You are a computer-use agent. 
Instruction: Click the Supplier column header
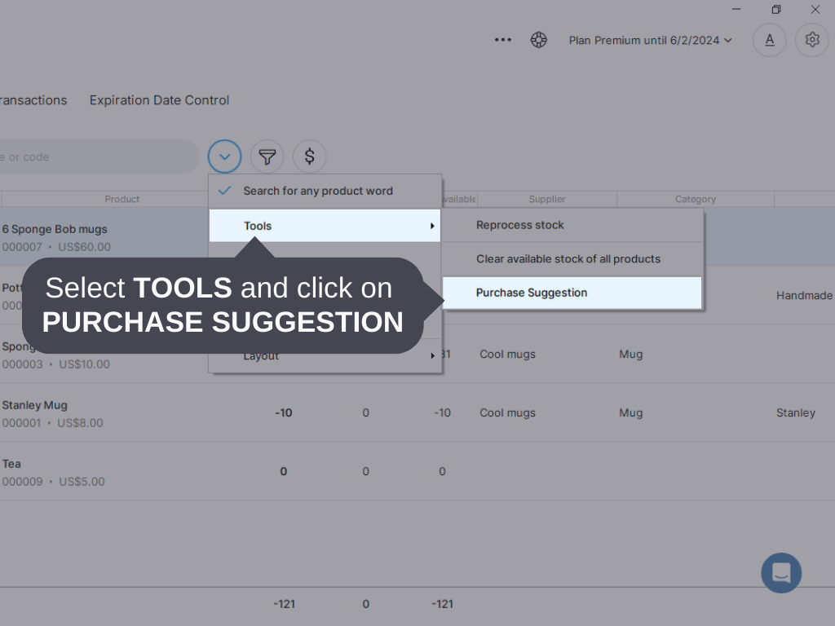pos(546,198)
